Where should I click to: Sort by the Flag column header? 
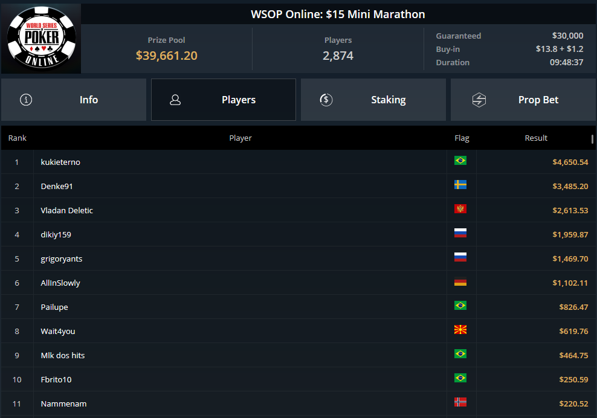tap(462, 138)
